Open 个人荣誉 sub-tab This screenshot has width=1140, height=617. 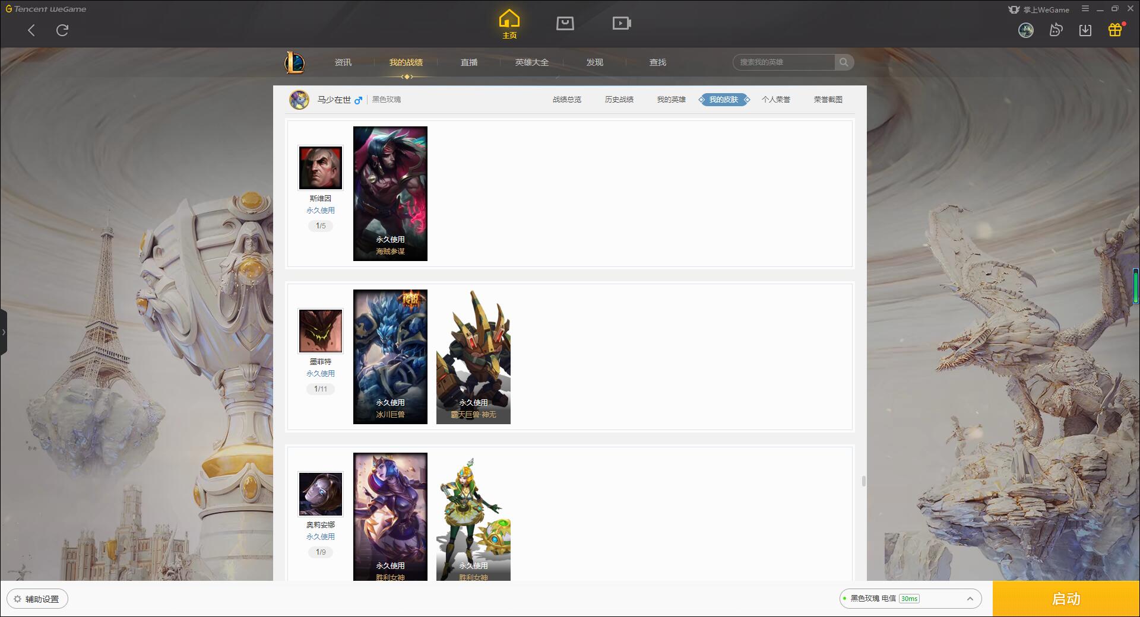point(776,100)
